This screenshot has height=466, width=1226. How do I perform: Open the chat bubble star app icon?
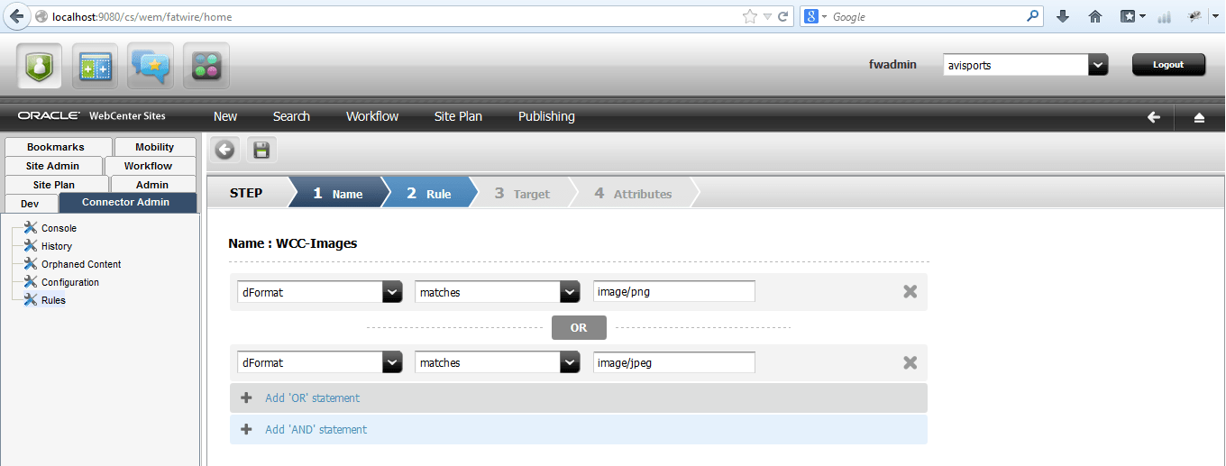point(151,66)
